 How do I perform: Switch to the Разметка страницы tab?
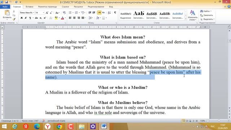47,6
